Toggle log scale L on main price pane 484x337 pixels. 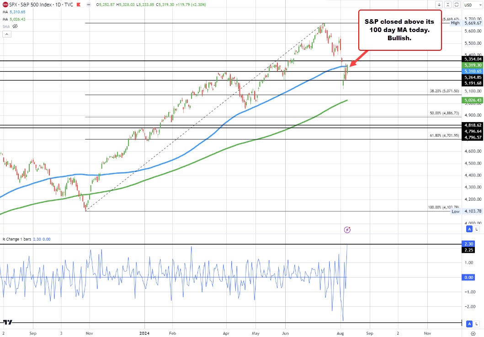[x=477, y=229]
